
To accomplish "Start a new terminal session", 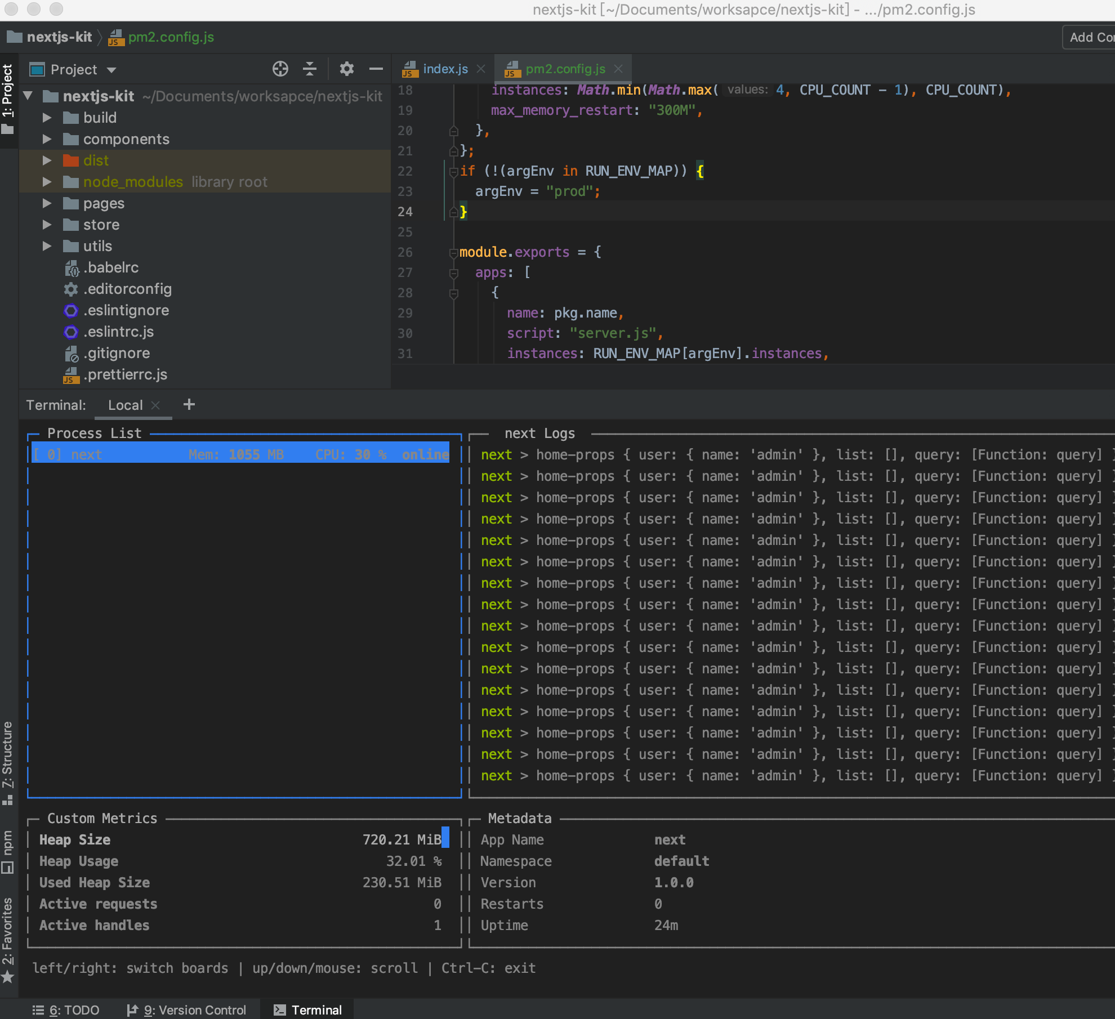I will (x=189, y=404).
